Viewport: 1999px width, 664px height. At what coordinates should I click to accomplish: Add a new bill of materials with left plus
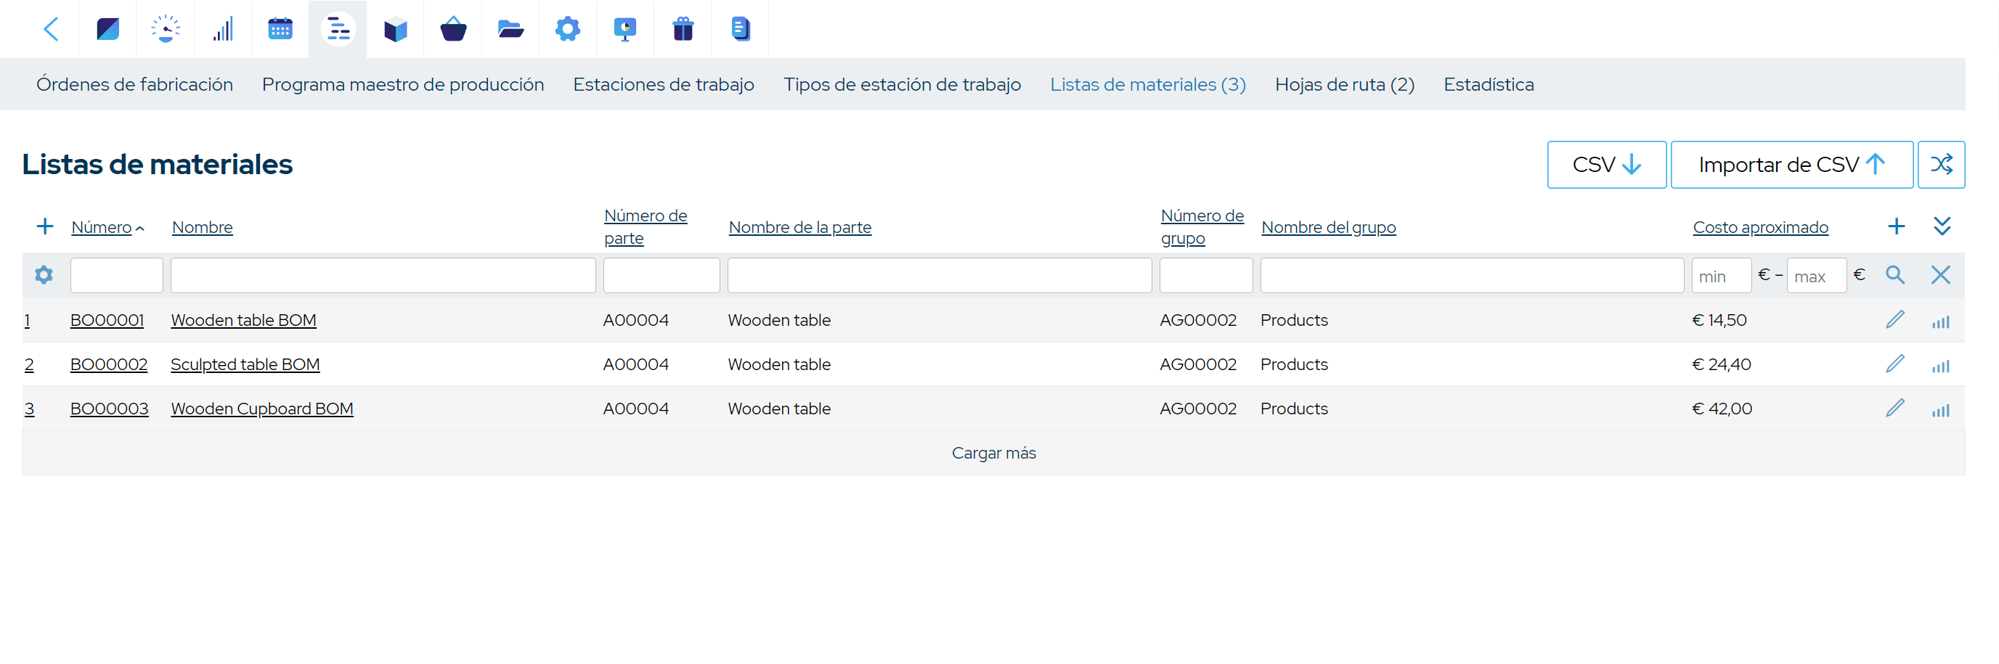coord(45,226)
